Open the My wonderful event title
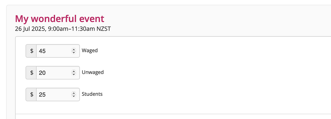 pyautogui.click(x=60, y=19)
